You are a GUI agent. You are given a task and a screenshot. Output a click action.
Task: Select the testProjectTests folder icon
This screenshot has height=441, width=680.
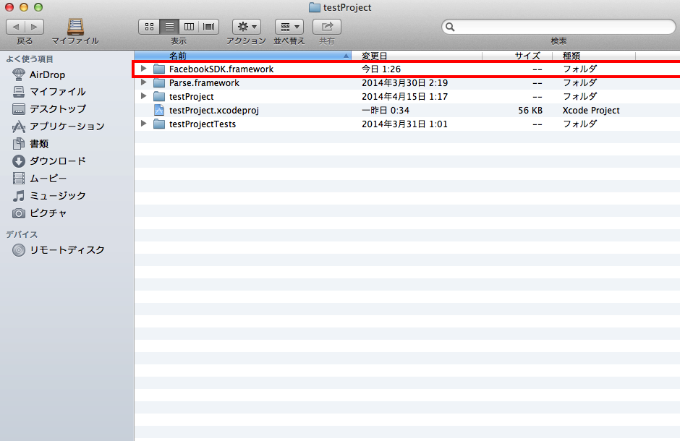(159, 124)
